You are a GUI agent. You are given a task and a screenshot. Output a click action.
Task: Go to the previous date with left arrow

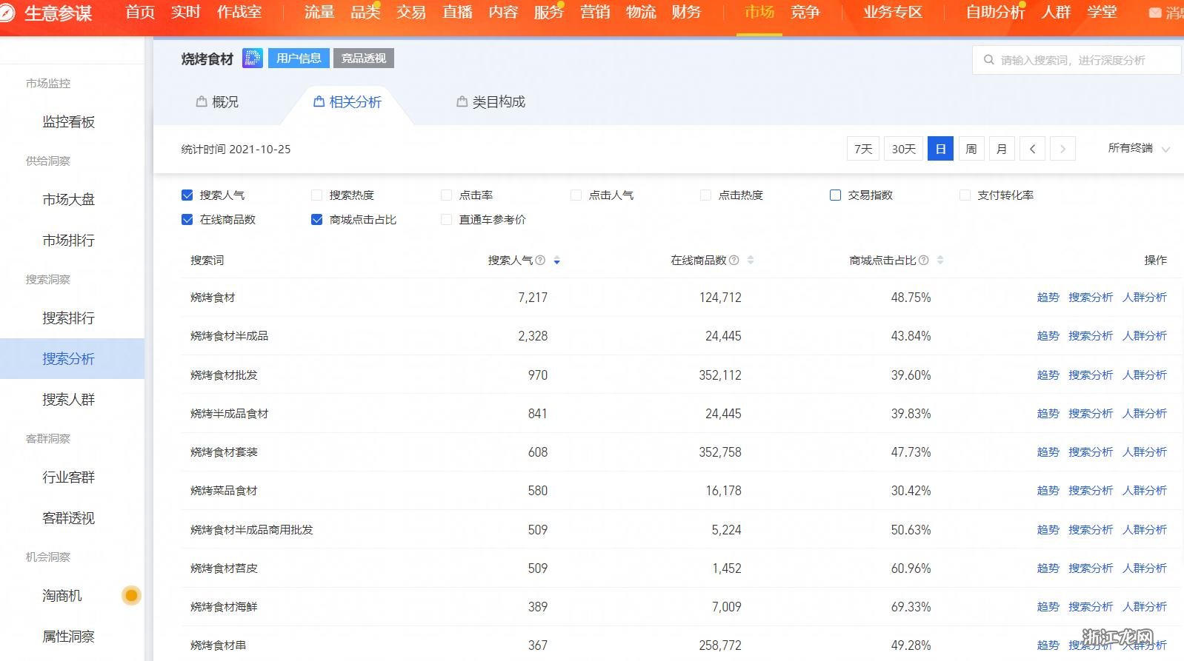coord(1032,149)
